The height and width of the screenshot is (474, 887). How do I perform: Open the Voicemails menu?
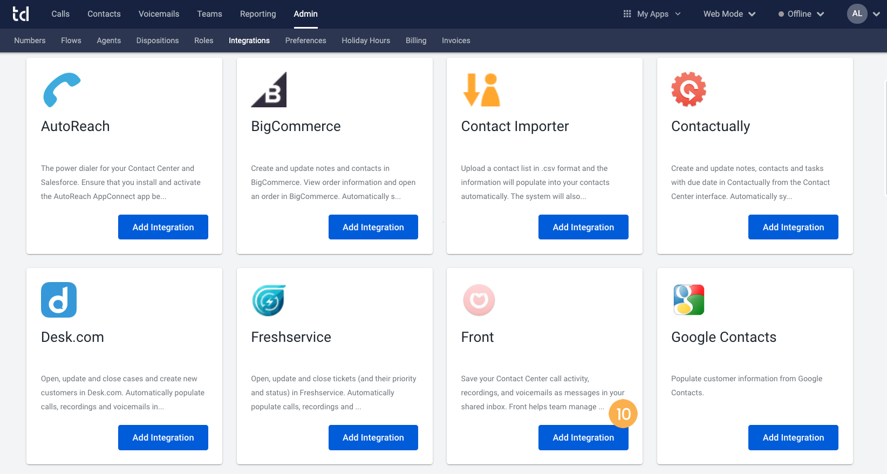click(159, 14)
